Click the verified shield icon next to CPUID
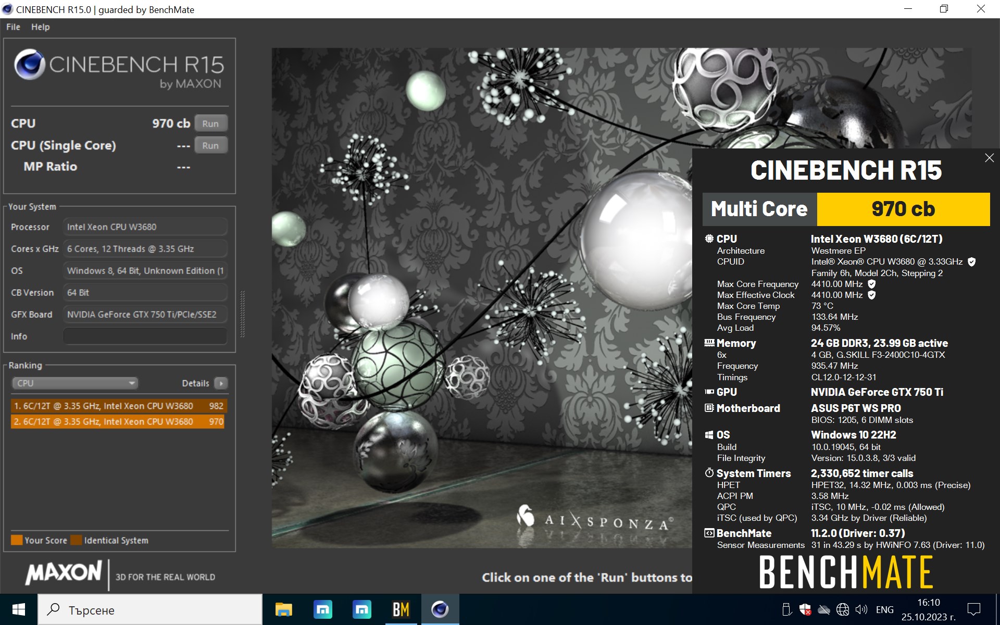 point(971,261)
